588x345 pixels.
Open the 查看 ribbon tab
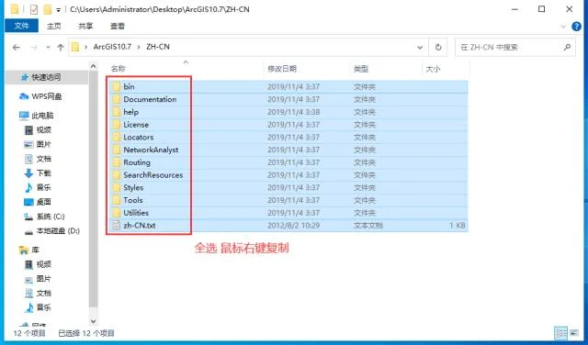118,26
